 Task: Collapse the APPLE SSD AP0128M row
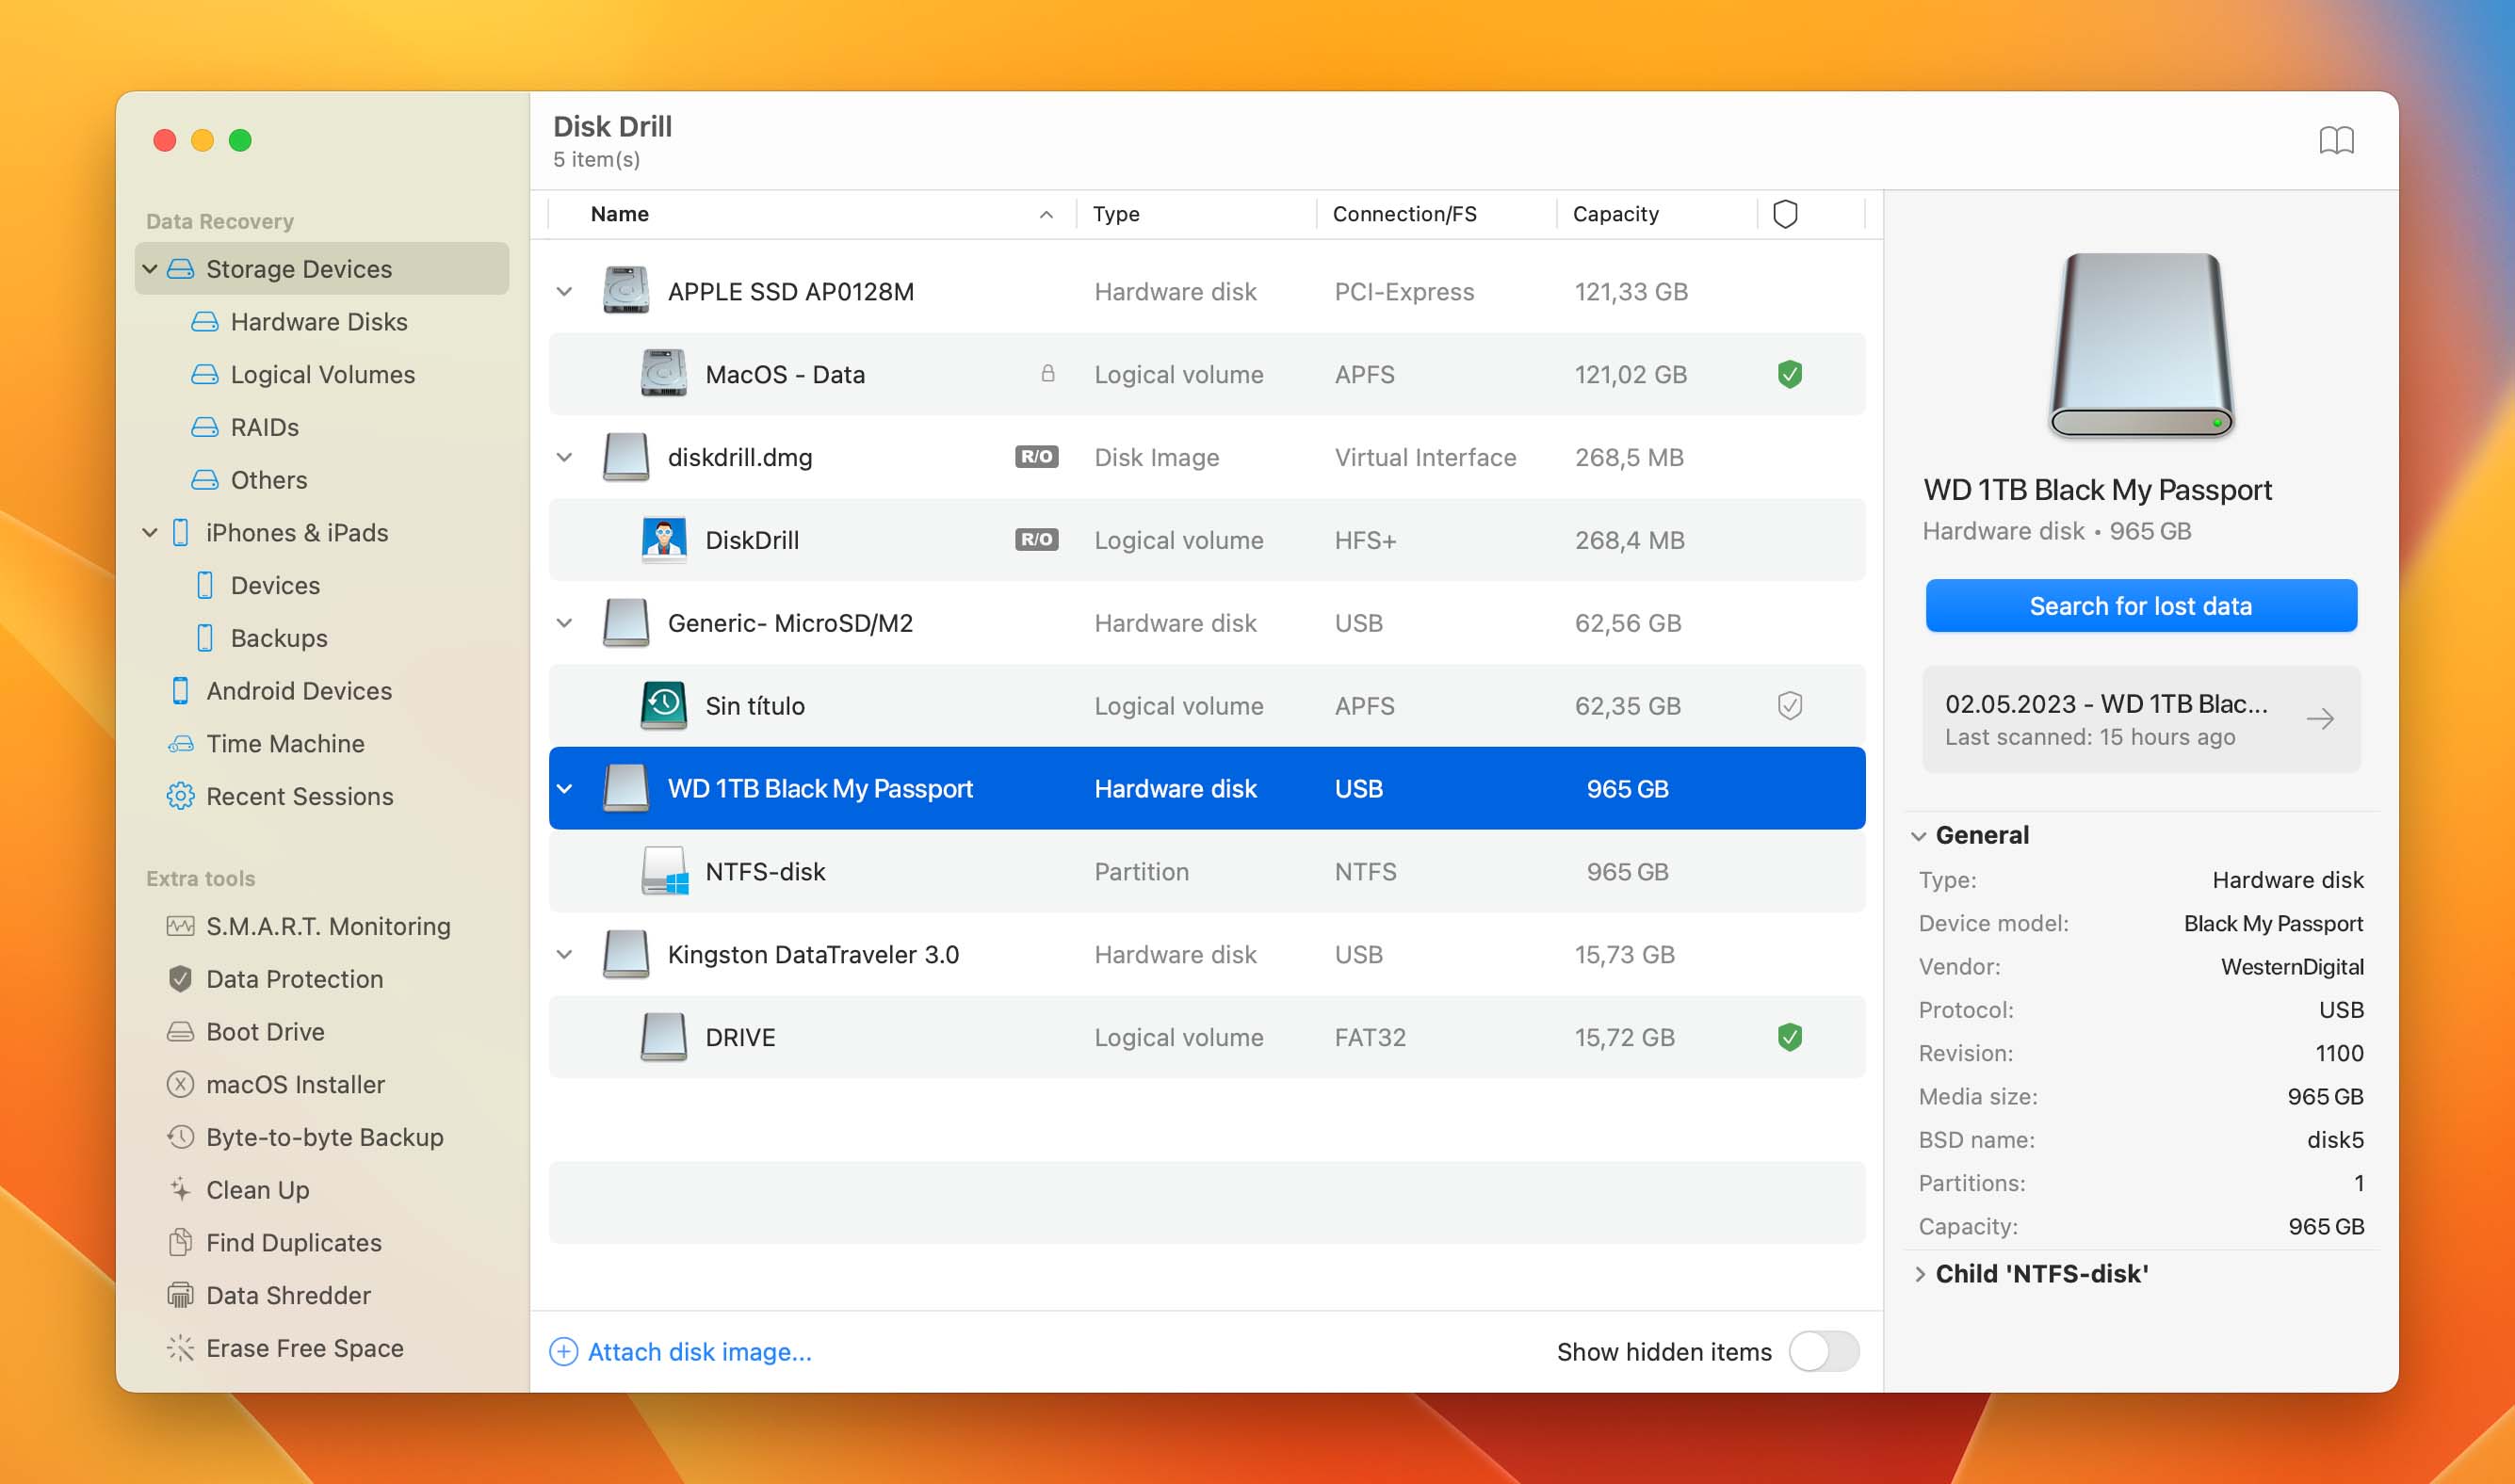[x=564, y=292]
